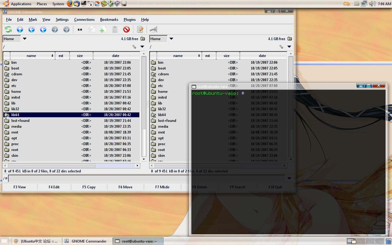Select the lost+found folder in left pane
Viewport: 392px width, 245px height.
pos(71,121)
